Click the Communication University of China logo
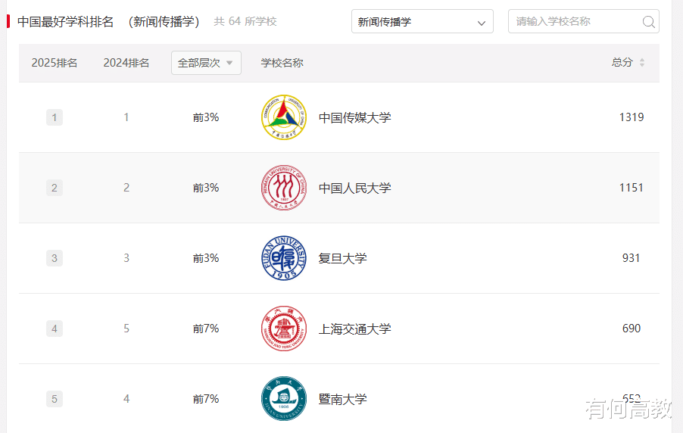 coord(283,117)
